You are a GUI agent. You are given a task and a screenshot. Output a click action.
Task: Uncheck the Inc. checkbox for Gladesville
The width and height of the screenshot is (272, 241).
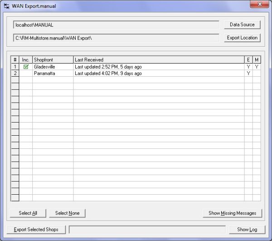[26, 67]
